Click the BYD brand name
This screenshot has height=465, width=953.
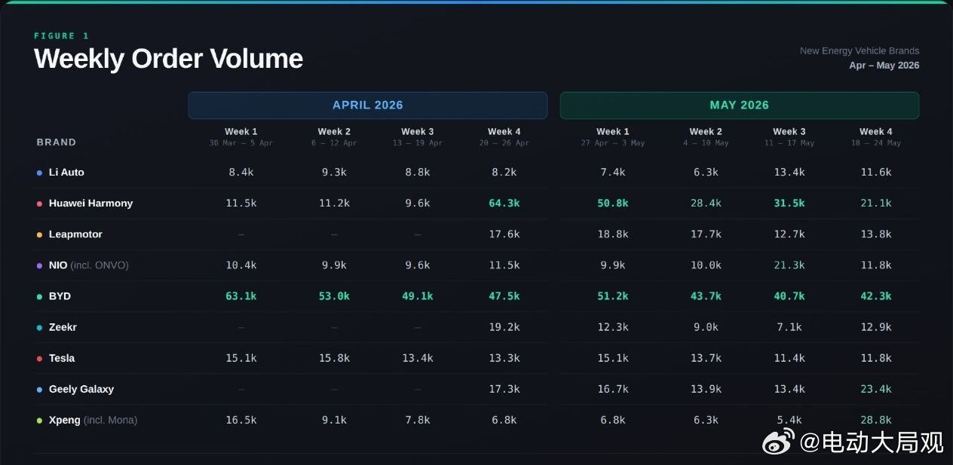pos(60,296)
